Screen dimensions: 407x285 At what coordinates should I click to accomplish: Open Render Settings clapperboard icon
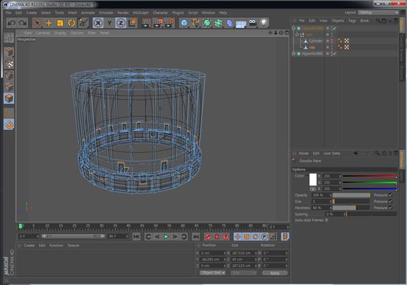tap(169, 23)
